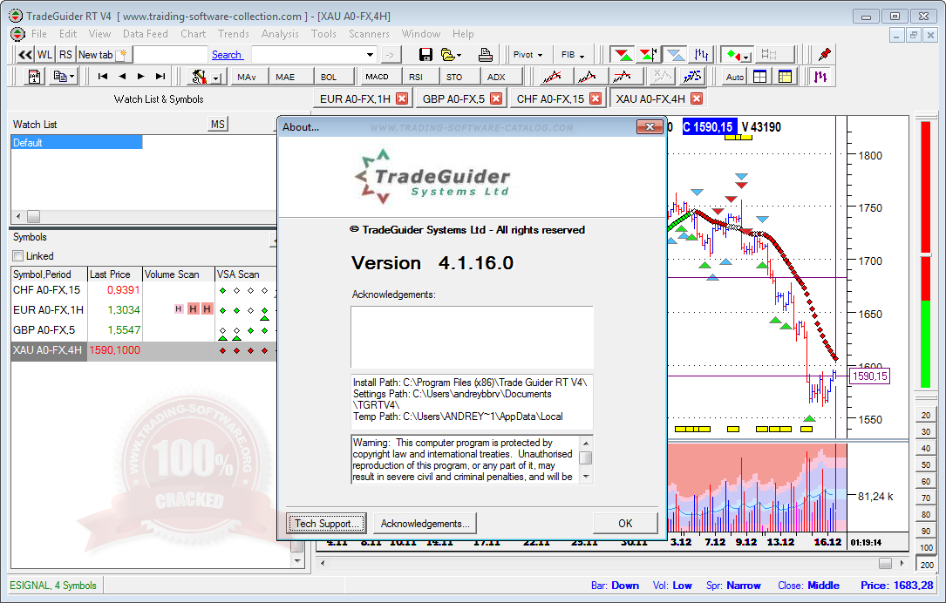This screenshot has width=946, height=603.
Task: Click the warning text scrollbar down arrow
Action: click(586, 477)
